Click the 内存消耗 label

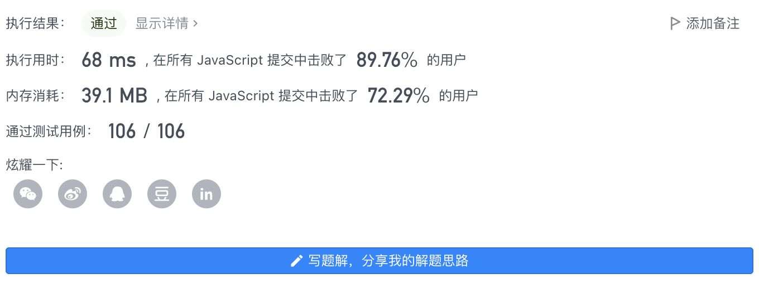point(36,96)
